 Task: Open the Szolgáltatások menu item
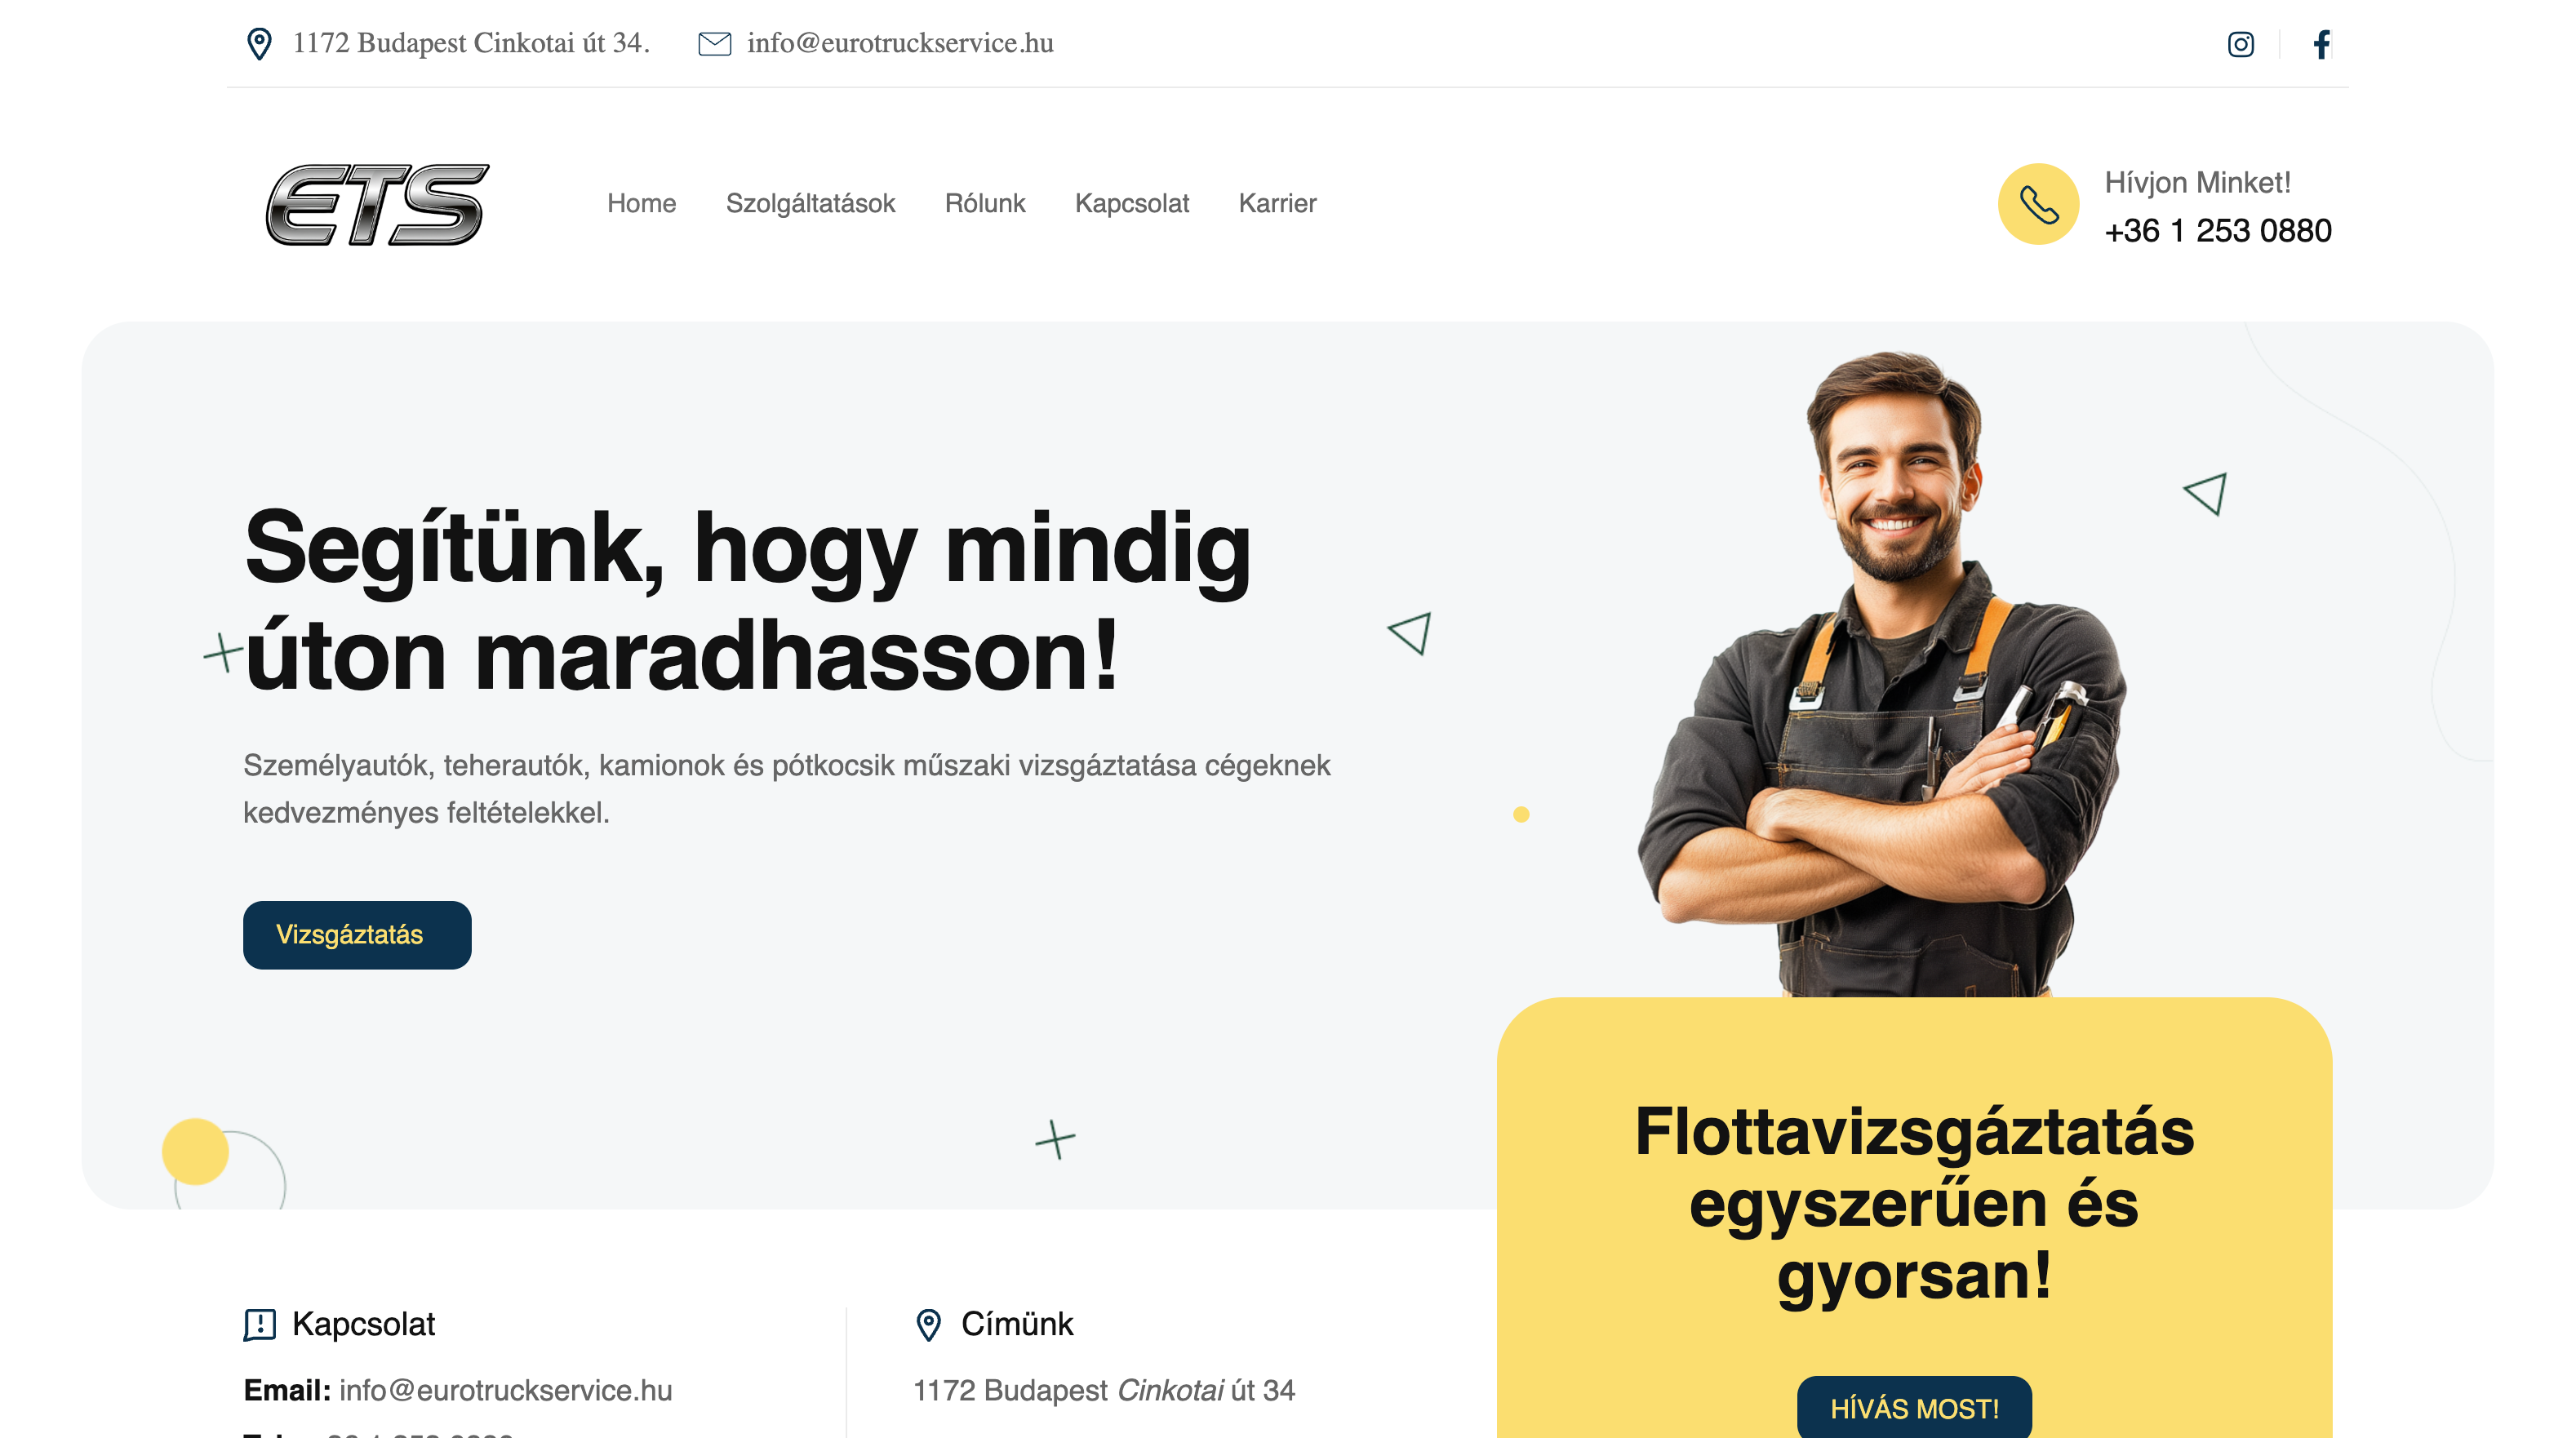coord(810,203)
